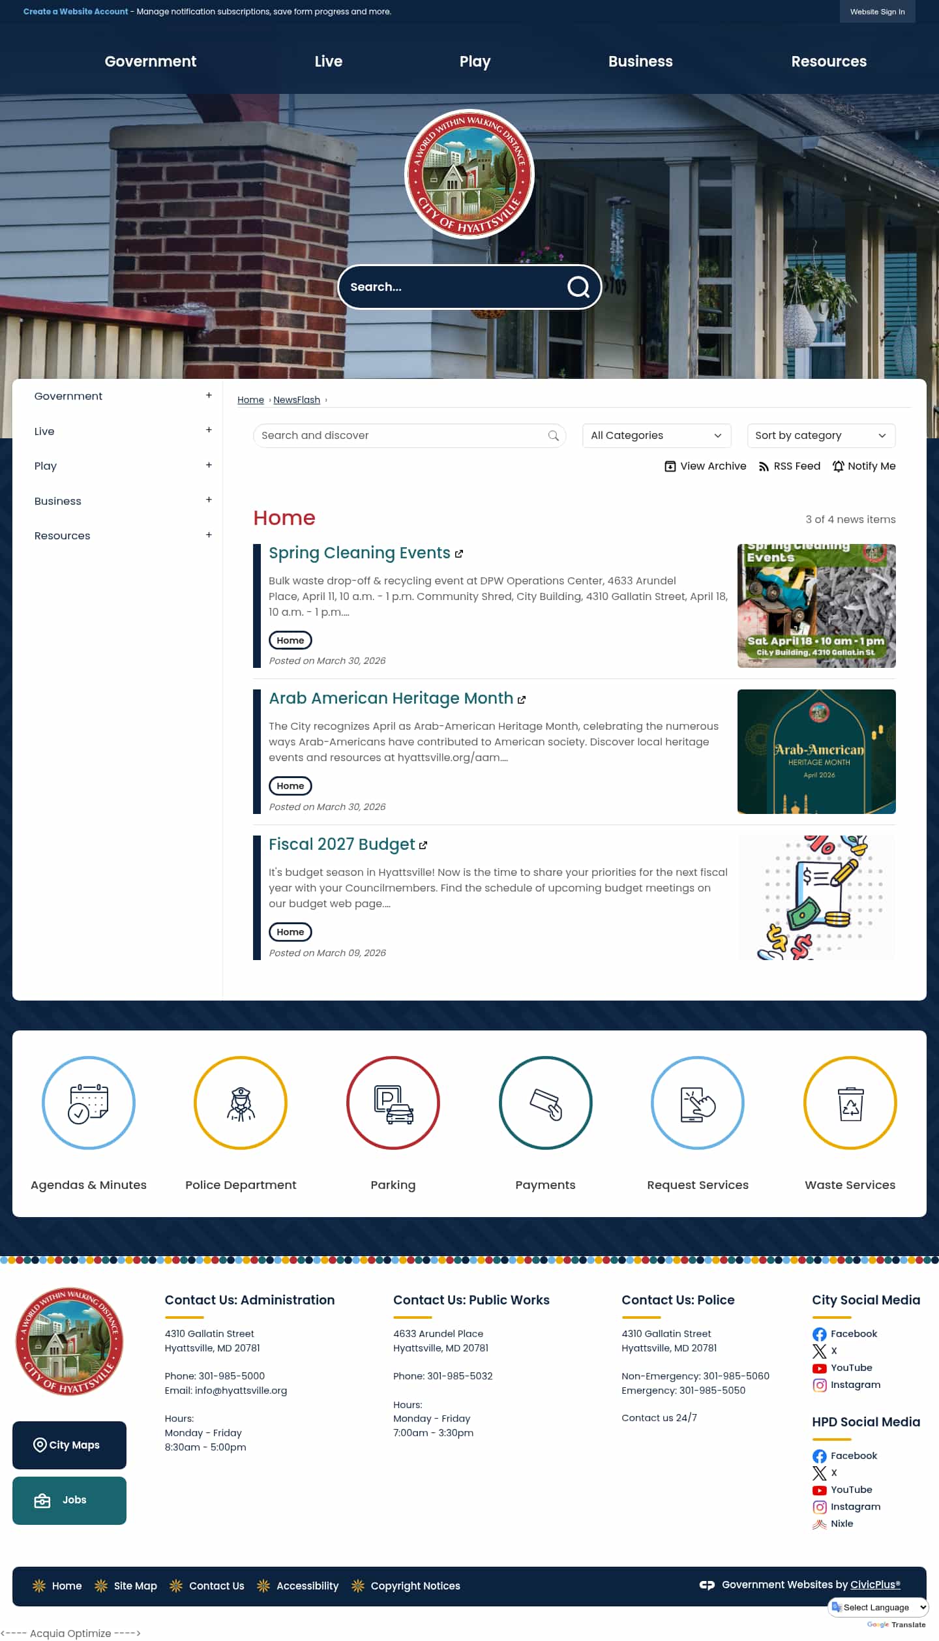Open City Social Media YouTube icon
939x1641 pixels.
tap(820, 1368)
